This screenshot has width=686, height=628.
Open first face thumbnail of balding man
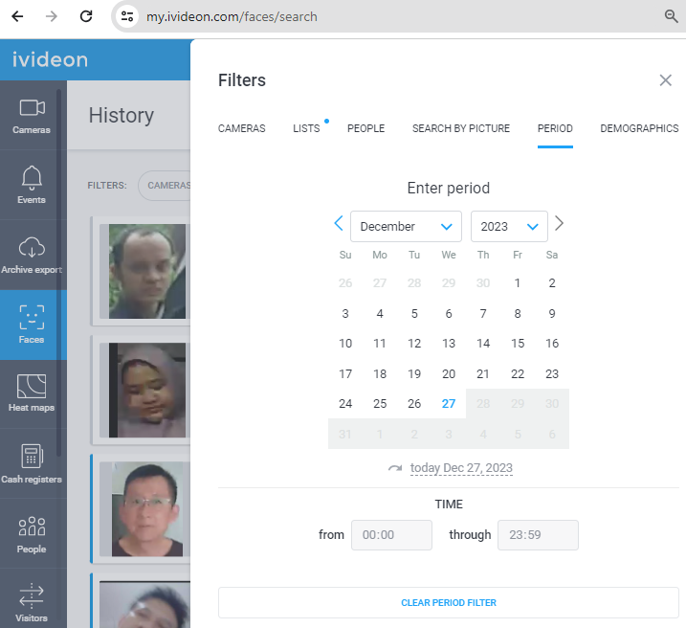[x=147, y=271]
